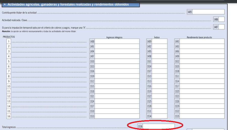237x130 pixels.
Task: Select the Actividad realizada Clave box 1486
Action: click(x=222, y=19)
